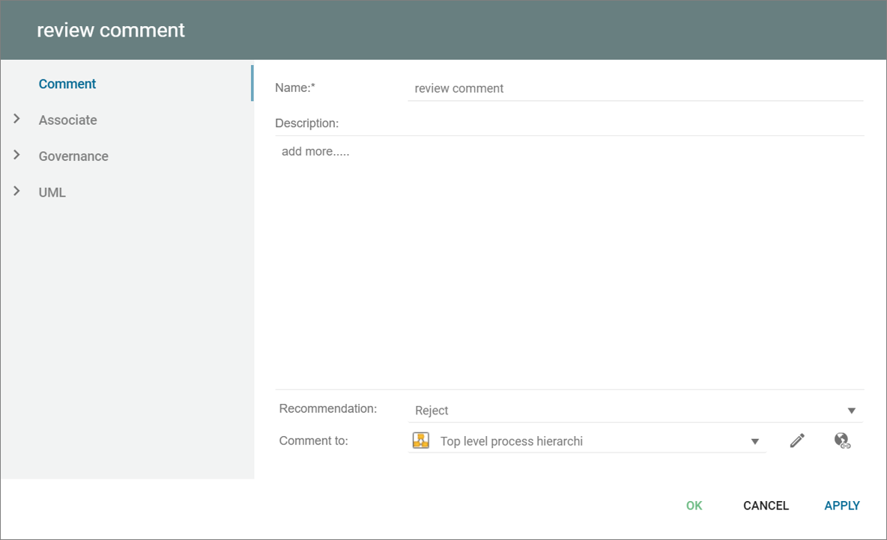
Task: Click the review comment dialog title
Action: click(x=111, y=30)
